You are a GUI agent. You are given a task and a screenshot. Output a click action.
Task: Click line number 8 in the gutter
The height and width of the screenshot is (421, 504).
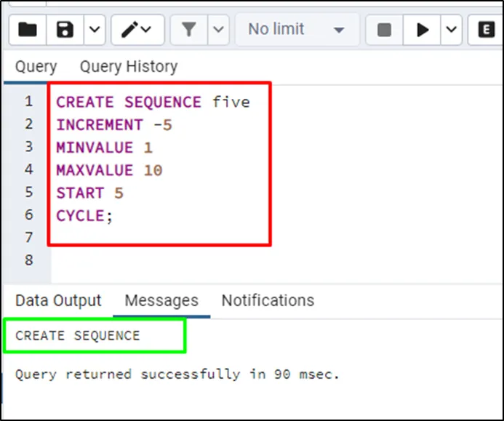[x=29, y=260]
